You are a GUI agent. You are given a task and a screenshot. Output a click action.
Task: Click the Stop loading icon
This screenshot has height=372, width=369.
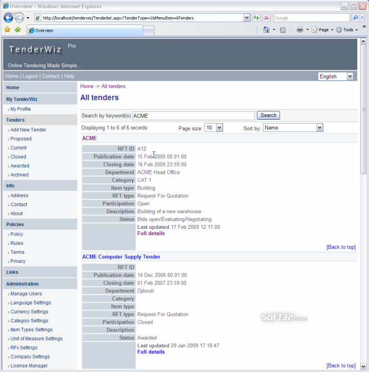pos(266,18)
